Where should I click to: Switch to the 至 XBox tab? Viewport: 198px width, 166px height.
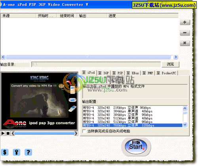click(x=133, y=73)
